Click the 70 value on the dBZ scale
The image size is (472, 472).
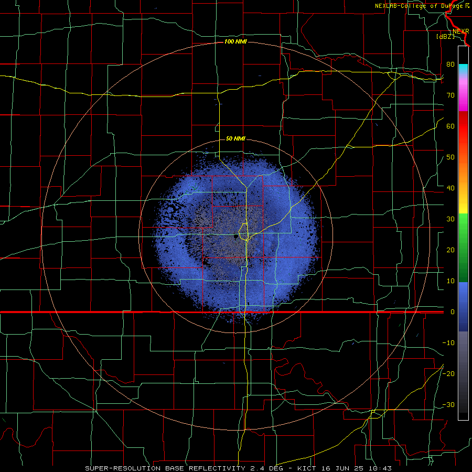tap(450, 95)
